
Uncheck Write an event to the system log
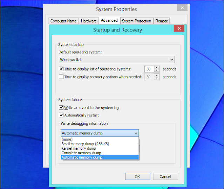[61, 107]
